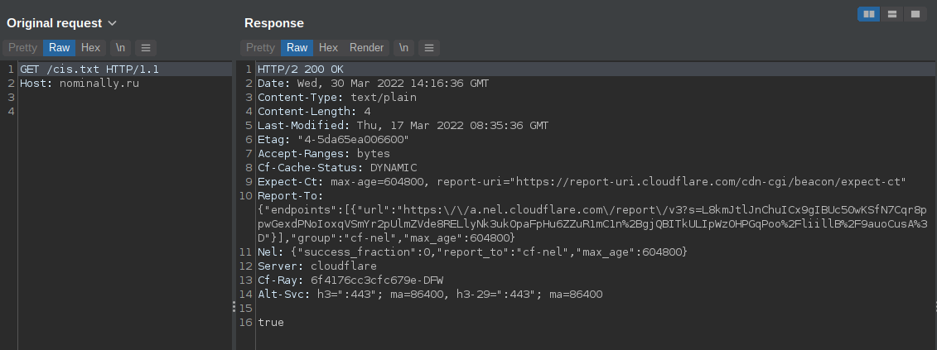
Task: Click the response body text 'true'
Action: tap(271, 323)
